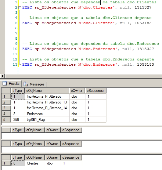Screen dimensions: 162x170
Task: Switch to the Results tab
Action: pos(11,84)
